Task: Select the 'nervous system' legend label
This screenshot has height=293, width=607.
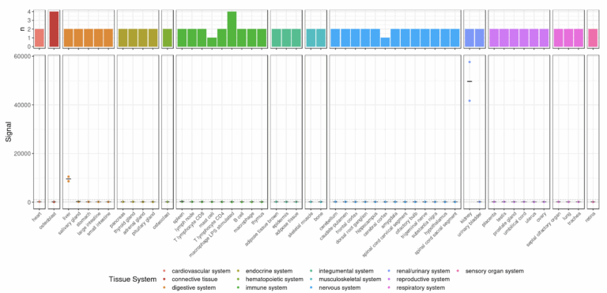Action: [340, 287]
